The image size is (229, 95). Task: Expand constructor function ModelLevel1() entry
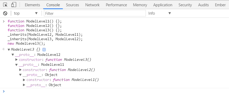24,80
